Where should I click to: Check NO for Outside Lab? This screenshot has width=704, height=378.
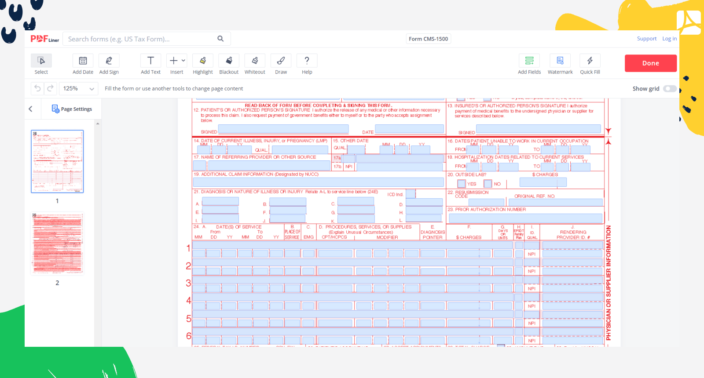click(488, 184)
